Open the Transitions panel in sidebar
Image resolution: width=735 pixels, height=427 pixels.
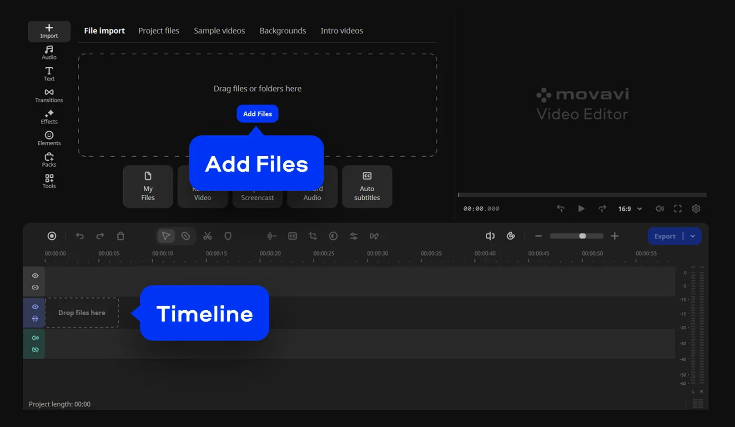pos(49,95)
